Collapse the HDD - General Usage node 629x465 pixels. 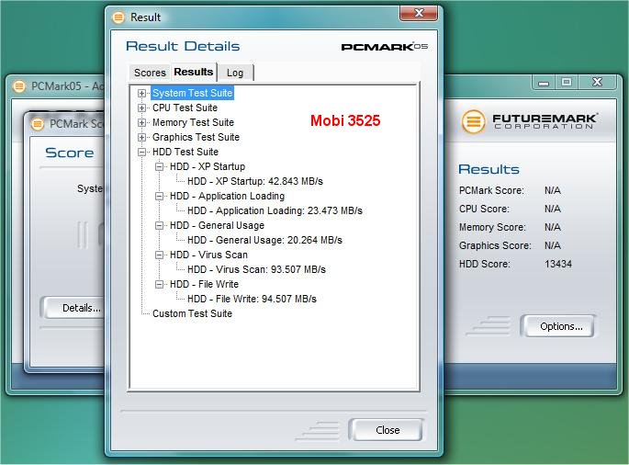click(x=159, y=226)
